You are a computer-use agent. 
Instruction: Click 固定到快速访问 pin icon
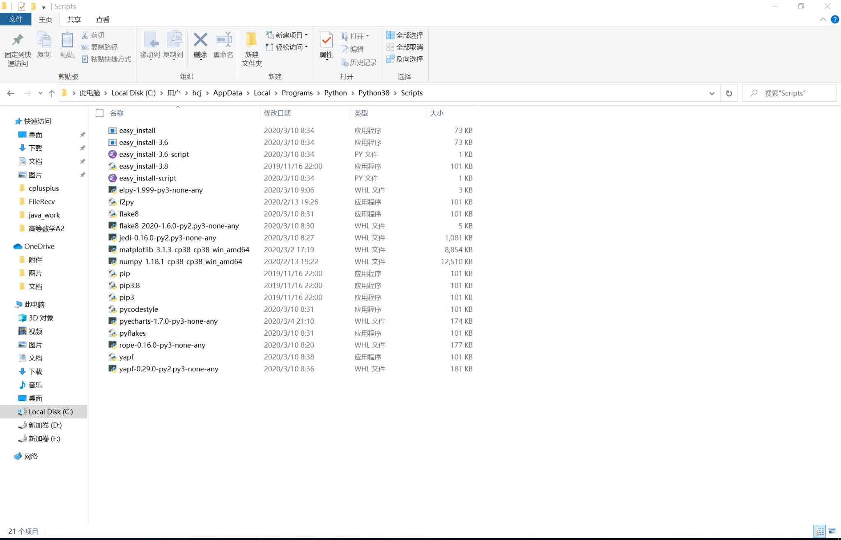point(18,49)
